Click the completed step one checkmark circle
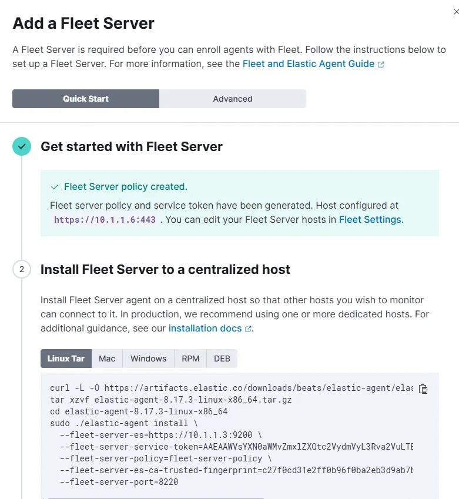Viewport: 459px width, 499px height. point(22,146)
